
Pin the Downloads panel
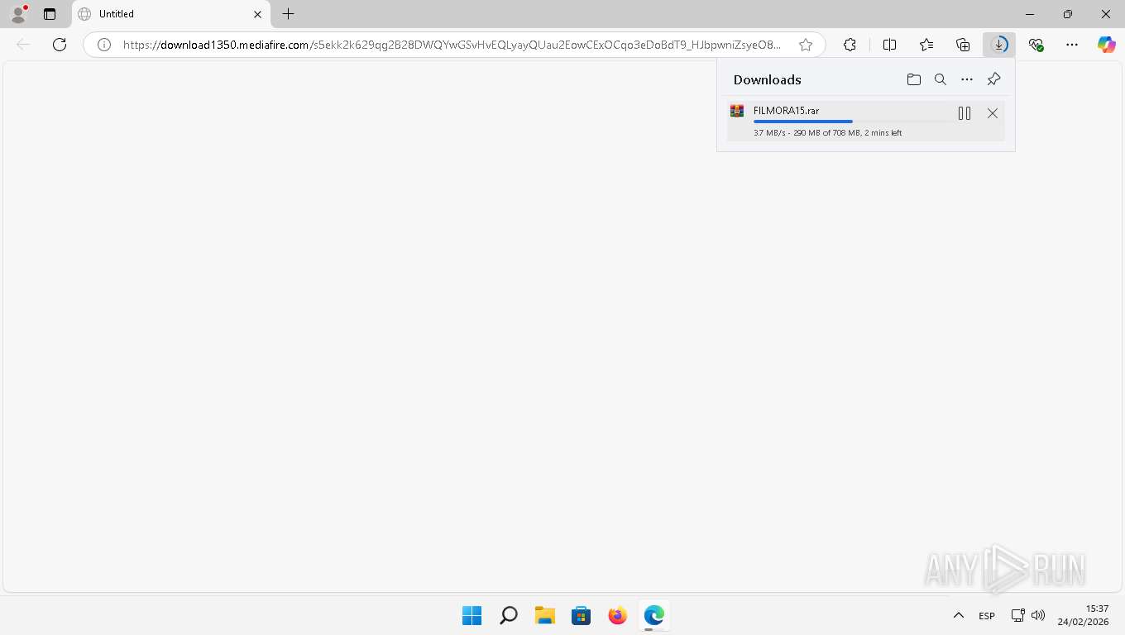coord(994,79)
